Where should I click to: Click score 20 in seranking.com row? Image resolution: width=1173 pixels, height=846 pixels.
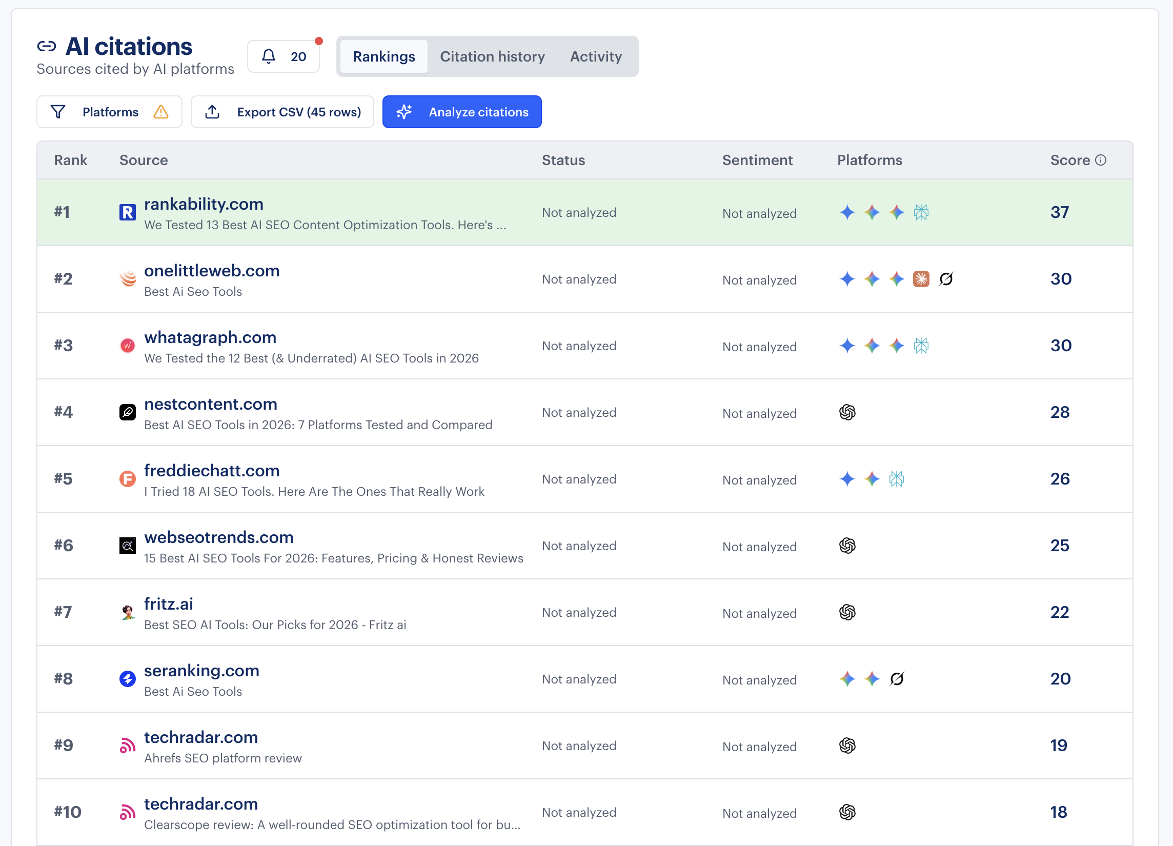1060,678
